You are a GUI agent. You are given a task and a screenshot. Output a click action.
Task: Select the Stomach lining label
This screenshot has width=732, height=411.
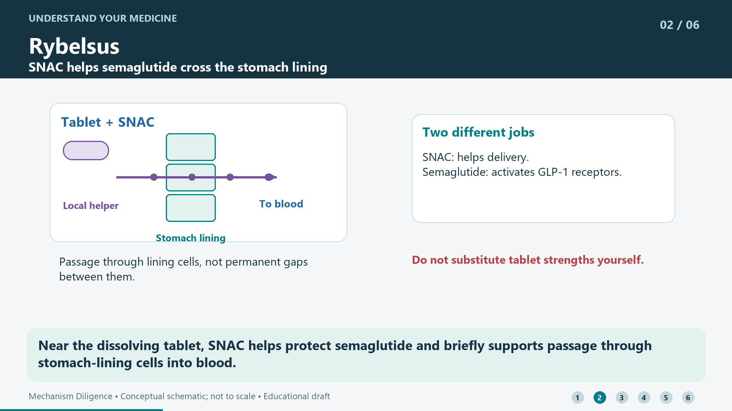point(191,238)
